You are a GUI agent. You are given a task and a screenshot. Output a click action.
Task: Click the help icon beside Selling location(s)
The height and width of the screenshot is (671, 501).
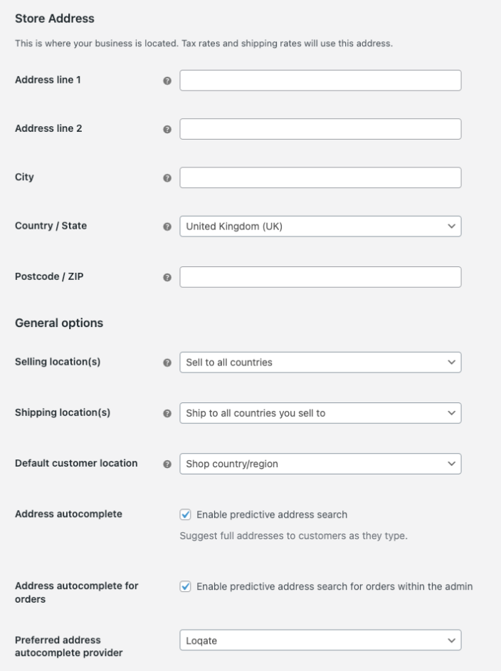click(168, 363)
